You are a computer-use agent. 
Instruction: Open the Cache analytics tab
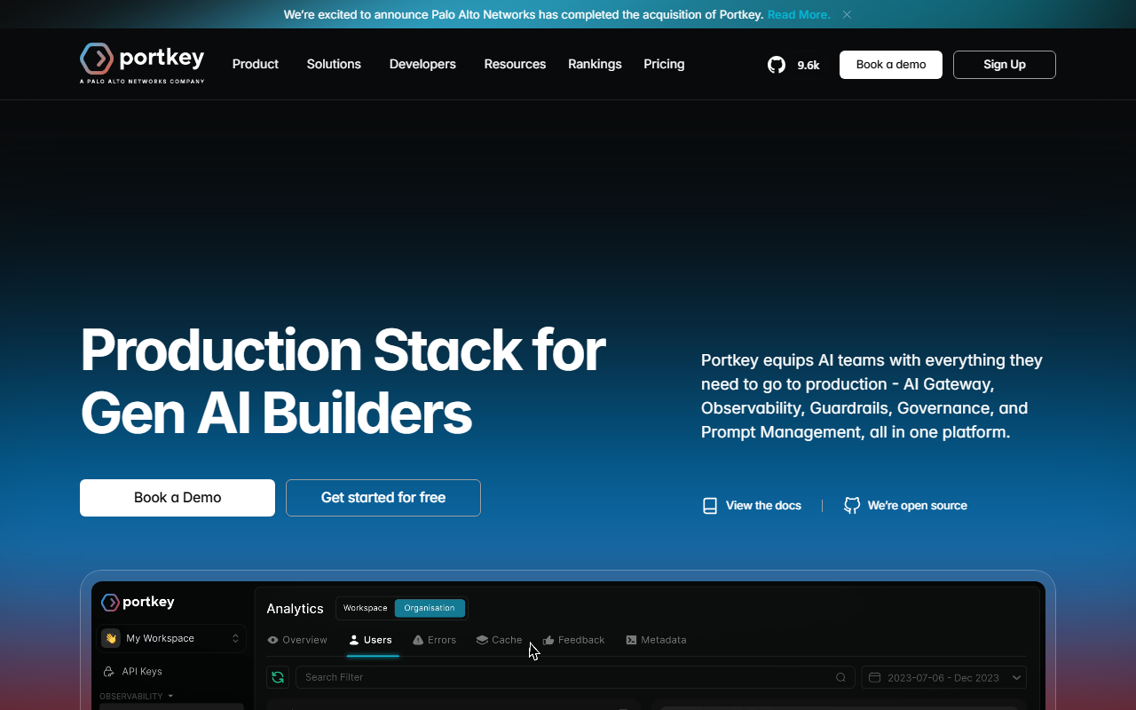(x=499, y=640)
